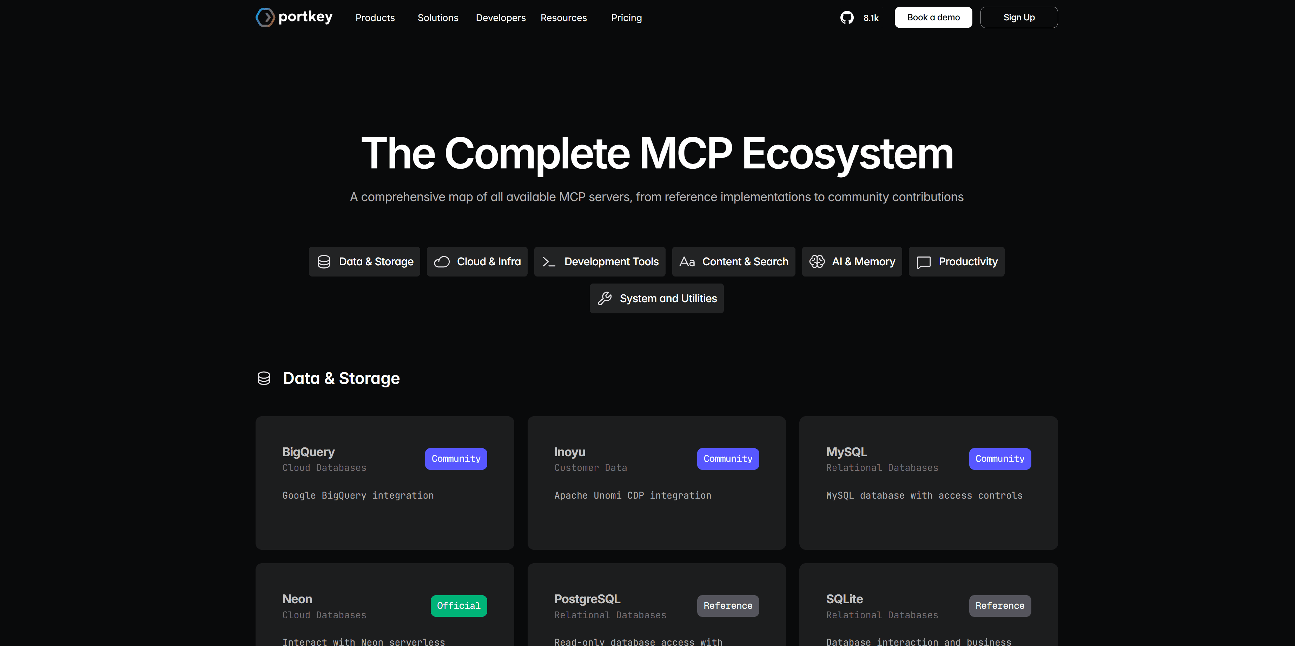Click the 'A comprehensive map' subtitle text
The height and width of the screenshot is (646, 1295).
[x=656, y=197]
